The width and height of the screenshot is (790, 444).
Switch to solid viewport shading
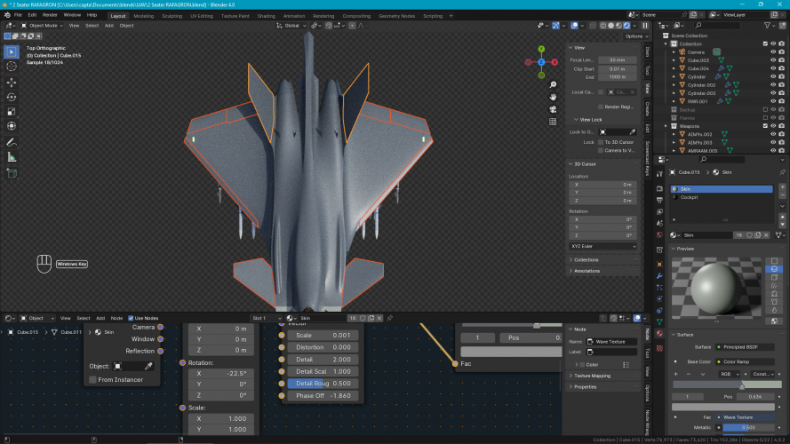[610, 25]
